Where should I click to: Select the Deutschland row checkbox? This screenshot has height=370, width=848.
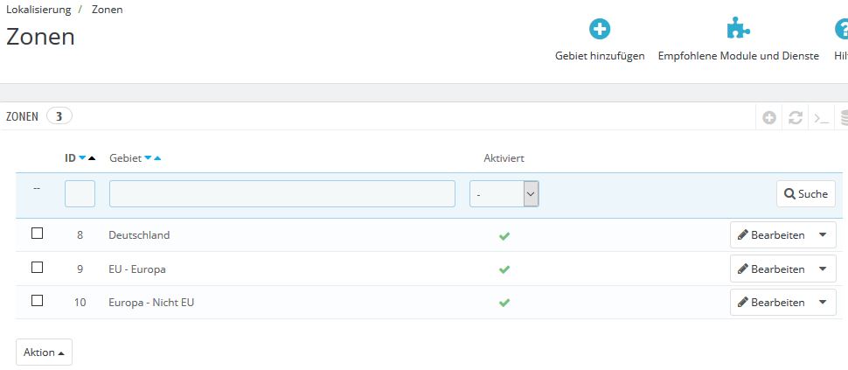pyautogui.click(x=37, y=234)
